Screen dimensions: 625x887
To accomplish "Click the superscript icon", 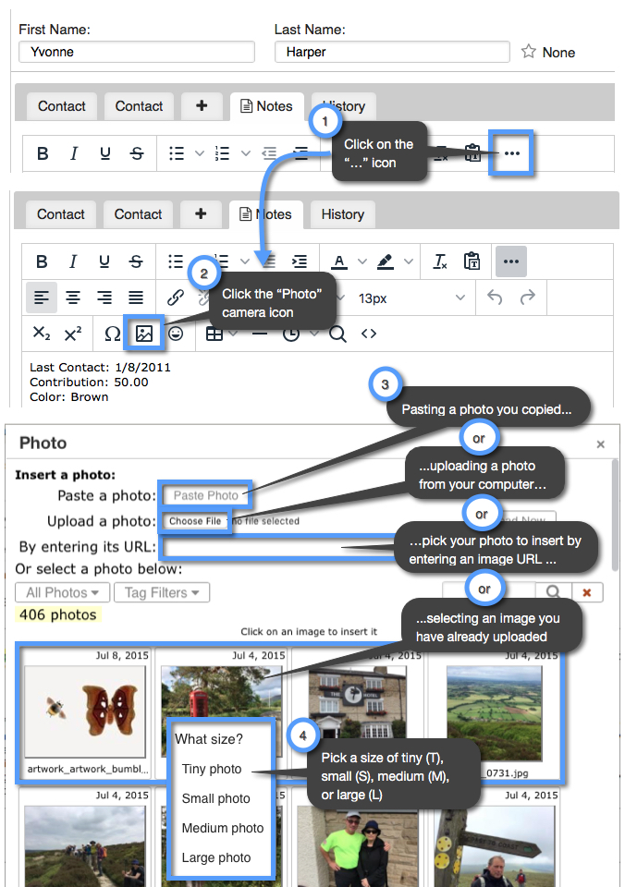I will click(x=73, y=334).
